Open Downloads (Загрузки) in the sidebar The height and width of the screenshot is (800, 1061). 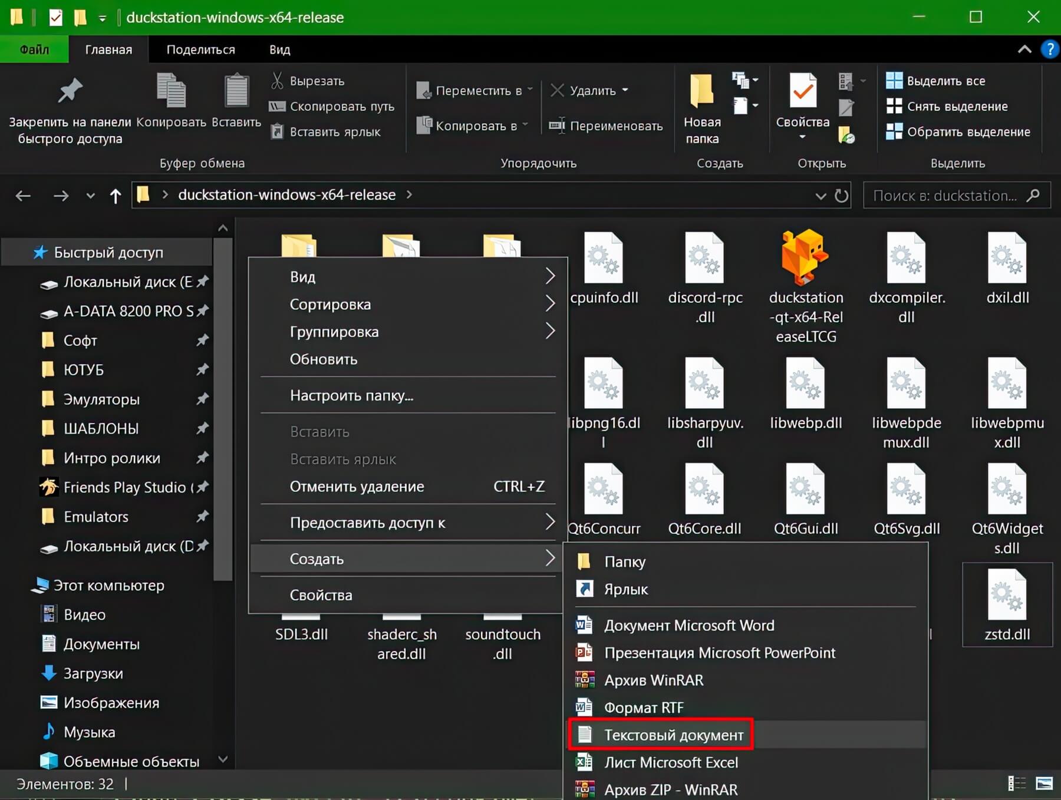tap(93, 673)
